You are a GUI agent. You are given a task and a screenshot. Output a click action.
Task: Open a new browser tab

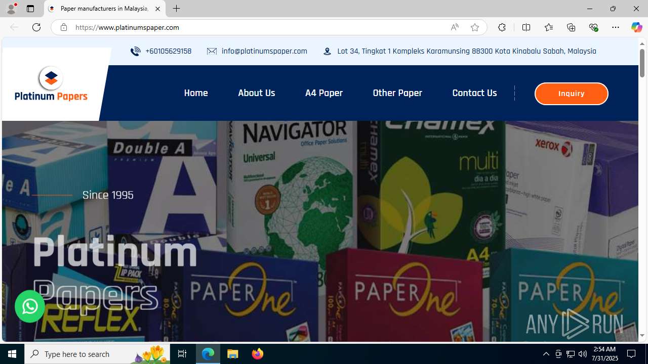pos(176,9)
